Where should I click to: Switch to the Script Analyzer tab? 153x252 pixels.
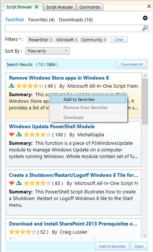click(59, 7)
